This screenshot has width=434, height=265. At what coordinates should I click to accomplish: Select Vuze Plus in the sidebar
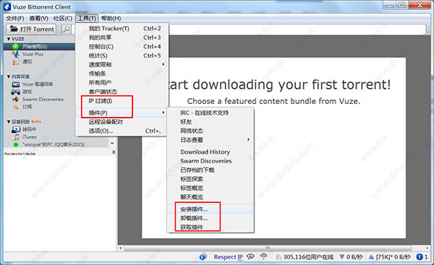point(33,54)
